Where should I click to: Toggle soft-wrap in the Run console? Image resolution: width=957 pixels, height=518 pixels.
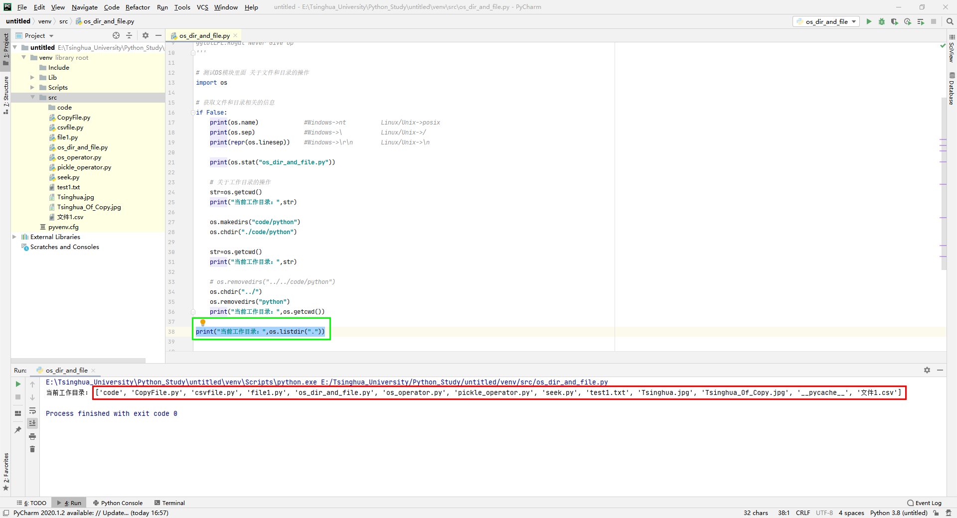[x=32, y=410]
